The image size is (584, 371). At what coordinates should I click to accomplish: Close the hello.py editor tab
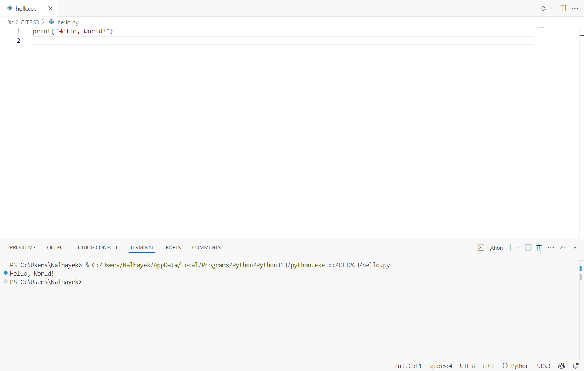coord(50,8)
